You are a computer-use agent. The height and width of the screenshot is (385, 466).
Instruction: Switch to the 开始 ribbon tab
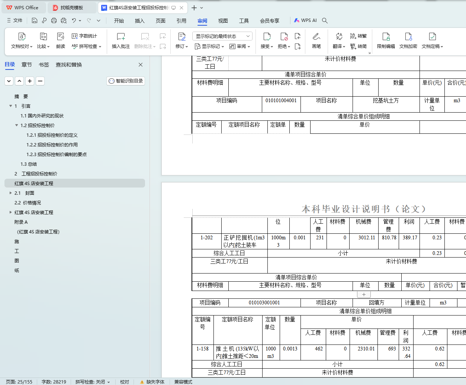click(x=119, y=21)
